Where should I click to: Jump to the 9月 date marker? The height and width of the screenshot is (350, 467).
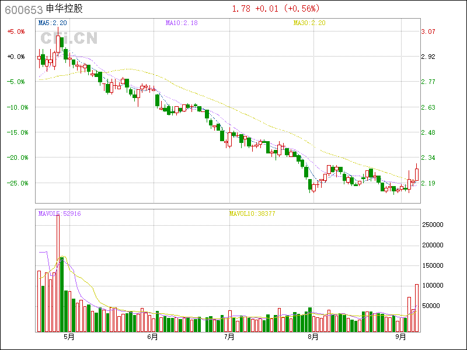coord(400,337)
